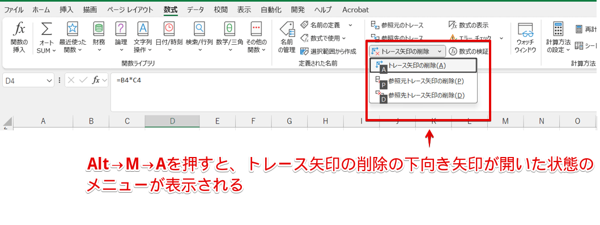Open the 文字列操作 functions icon
The width and height of the screenshot is (600, 225).
(x=143, y=28)
